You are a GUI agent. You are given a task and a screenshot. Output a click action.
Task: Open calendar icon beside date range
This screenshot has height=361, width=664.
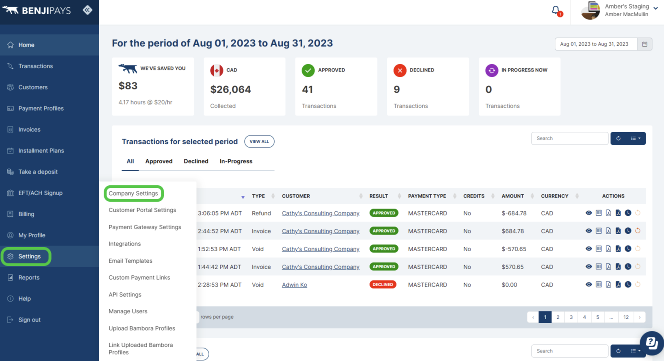click(644, 44)
